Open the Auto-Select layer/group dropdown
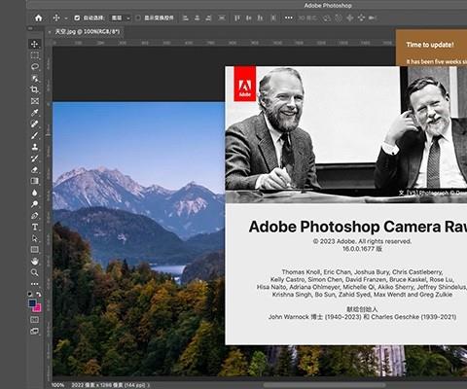 (120, 18)
